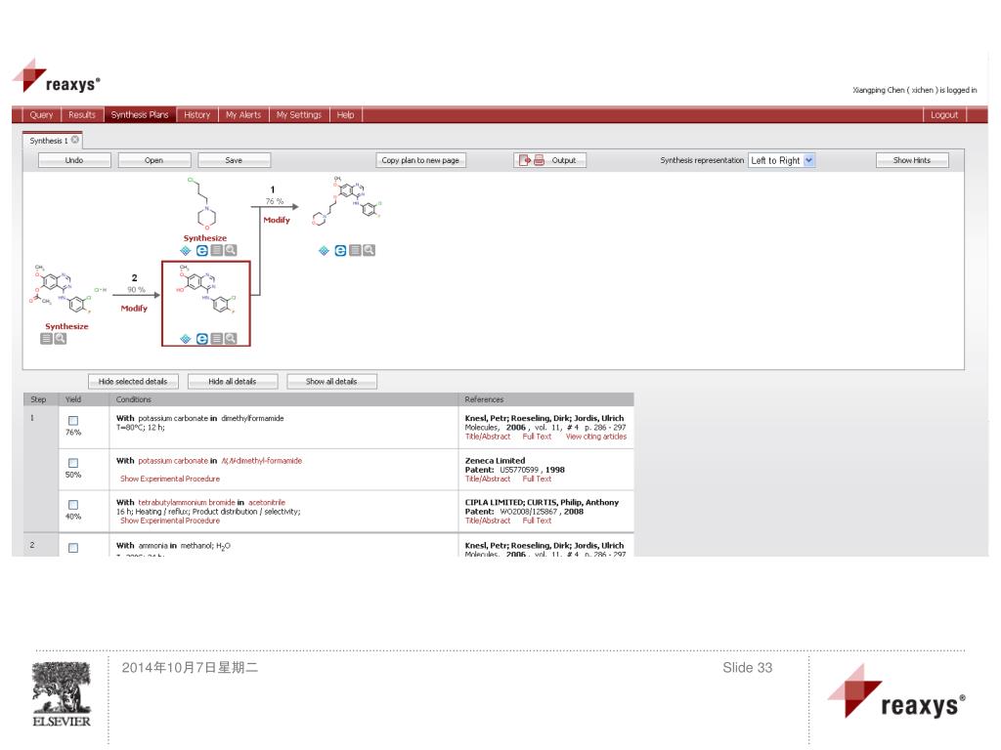This screenshot has width=1001, height=750.
Task: Click the blue 'e' icon under the morpholine reagent
Action: coord(201,251)
